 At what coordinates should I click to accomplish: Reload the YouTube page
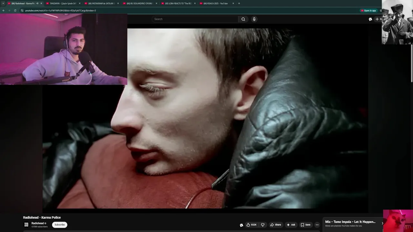pos(15,10)
